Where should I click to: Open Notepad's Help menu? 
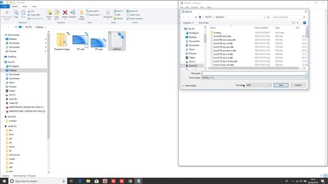[x=209, y=7]
